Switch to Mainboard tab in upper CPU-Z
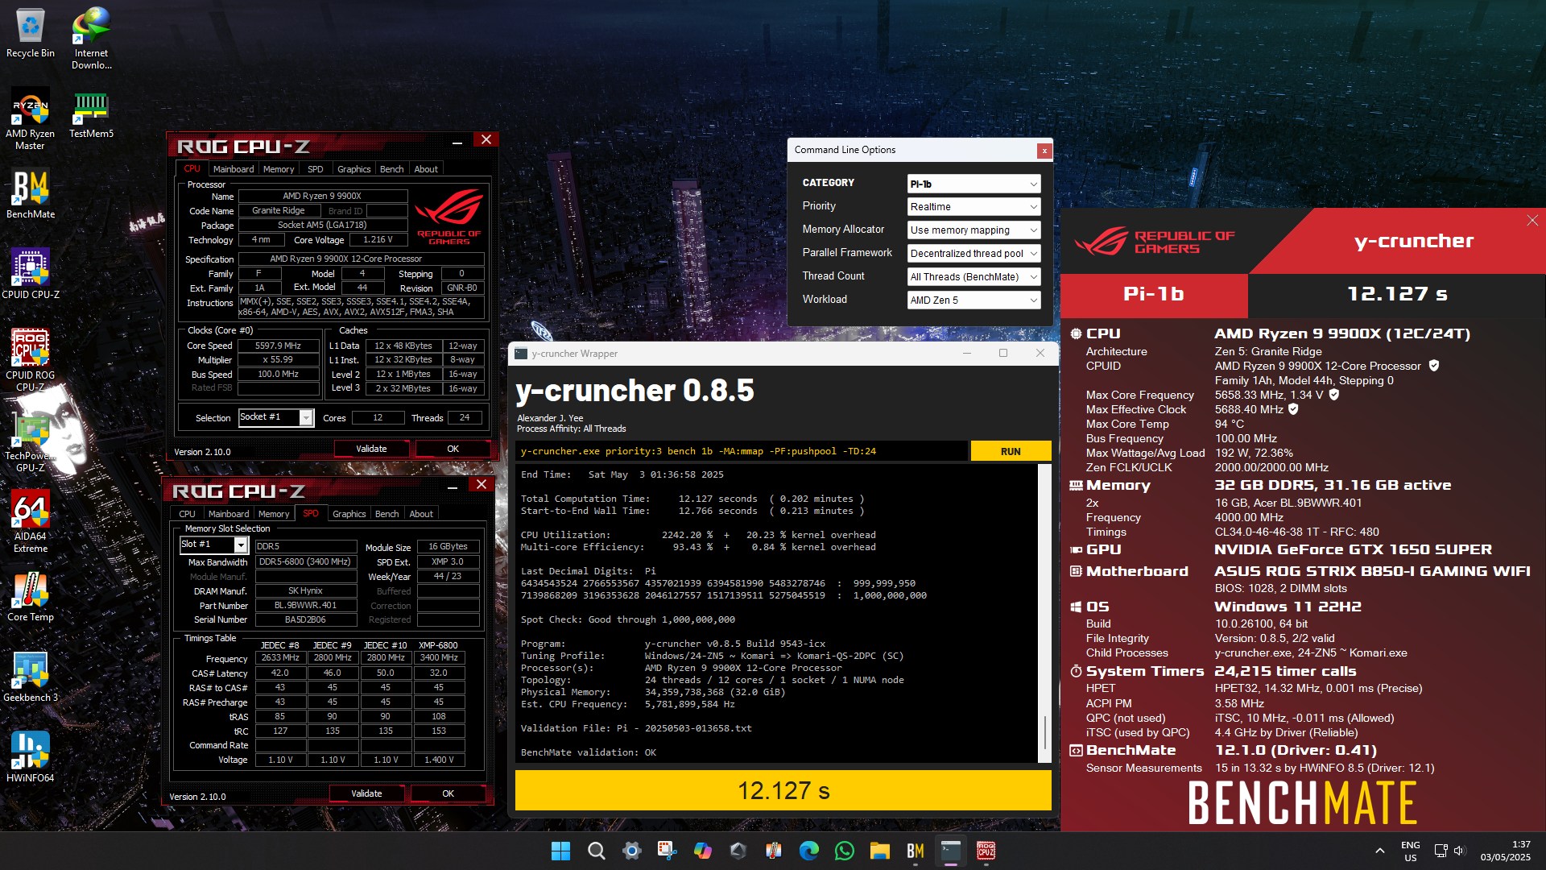 pyautogui.click(x=234, y=169)
